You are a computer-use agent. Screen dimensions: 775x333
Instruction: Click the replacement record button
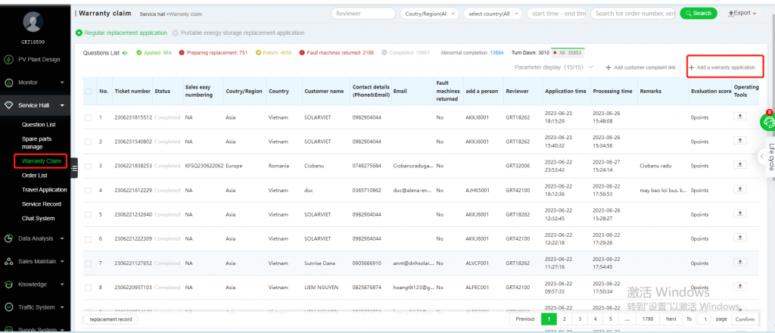coord(111,319)
